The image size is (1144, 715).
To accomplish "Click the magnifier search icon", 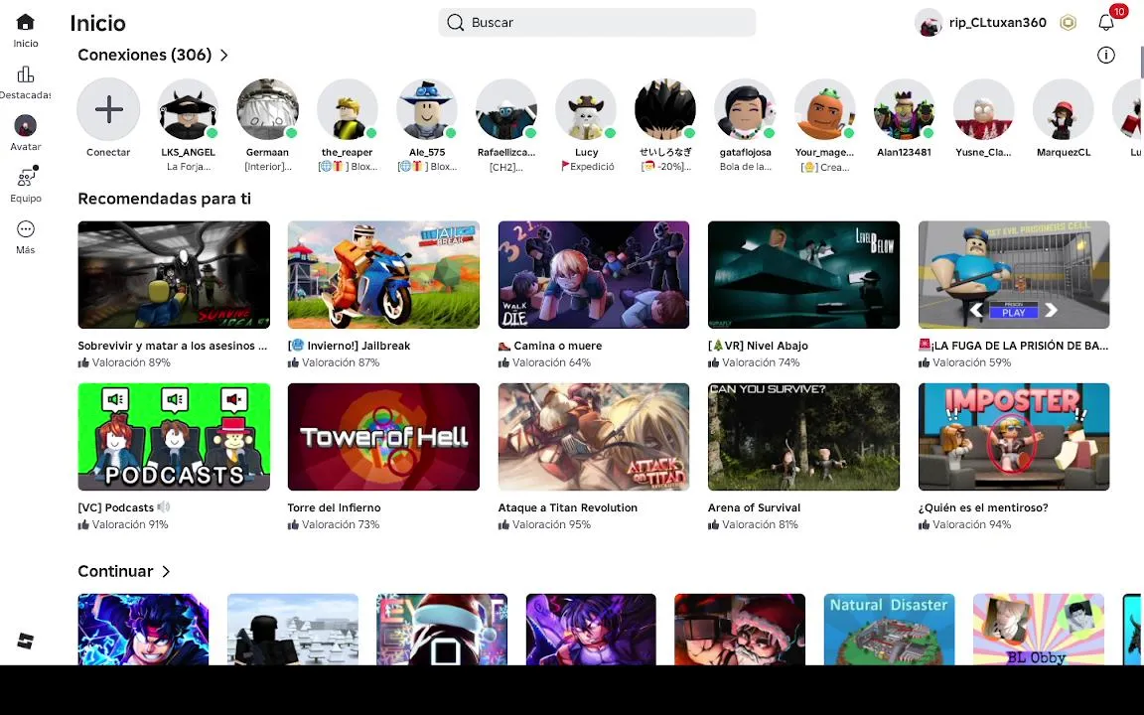I will 455,23.
